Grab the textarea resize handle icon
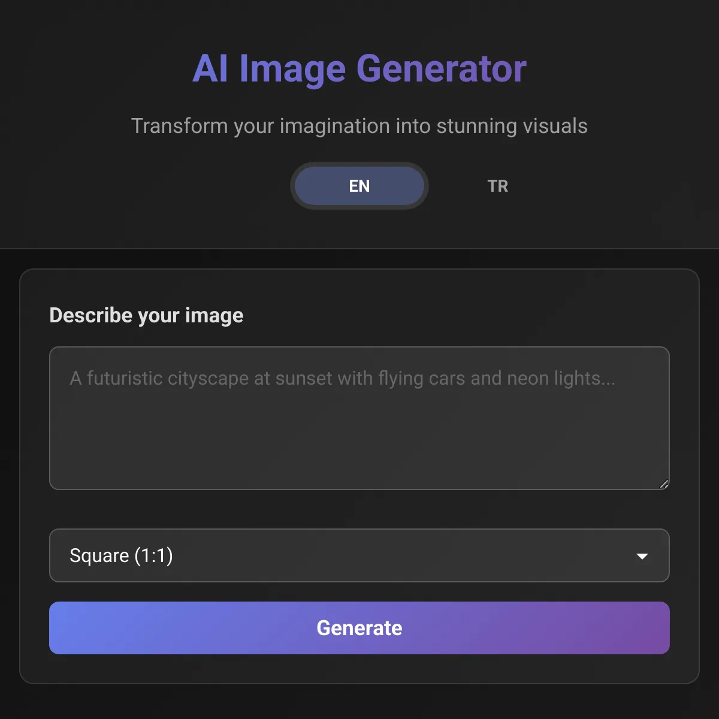 [664, 484]
